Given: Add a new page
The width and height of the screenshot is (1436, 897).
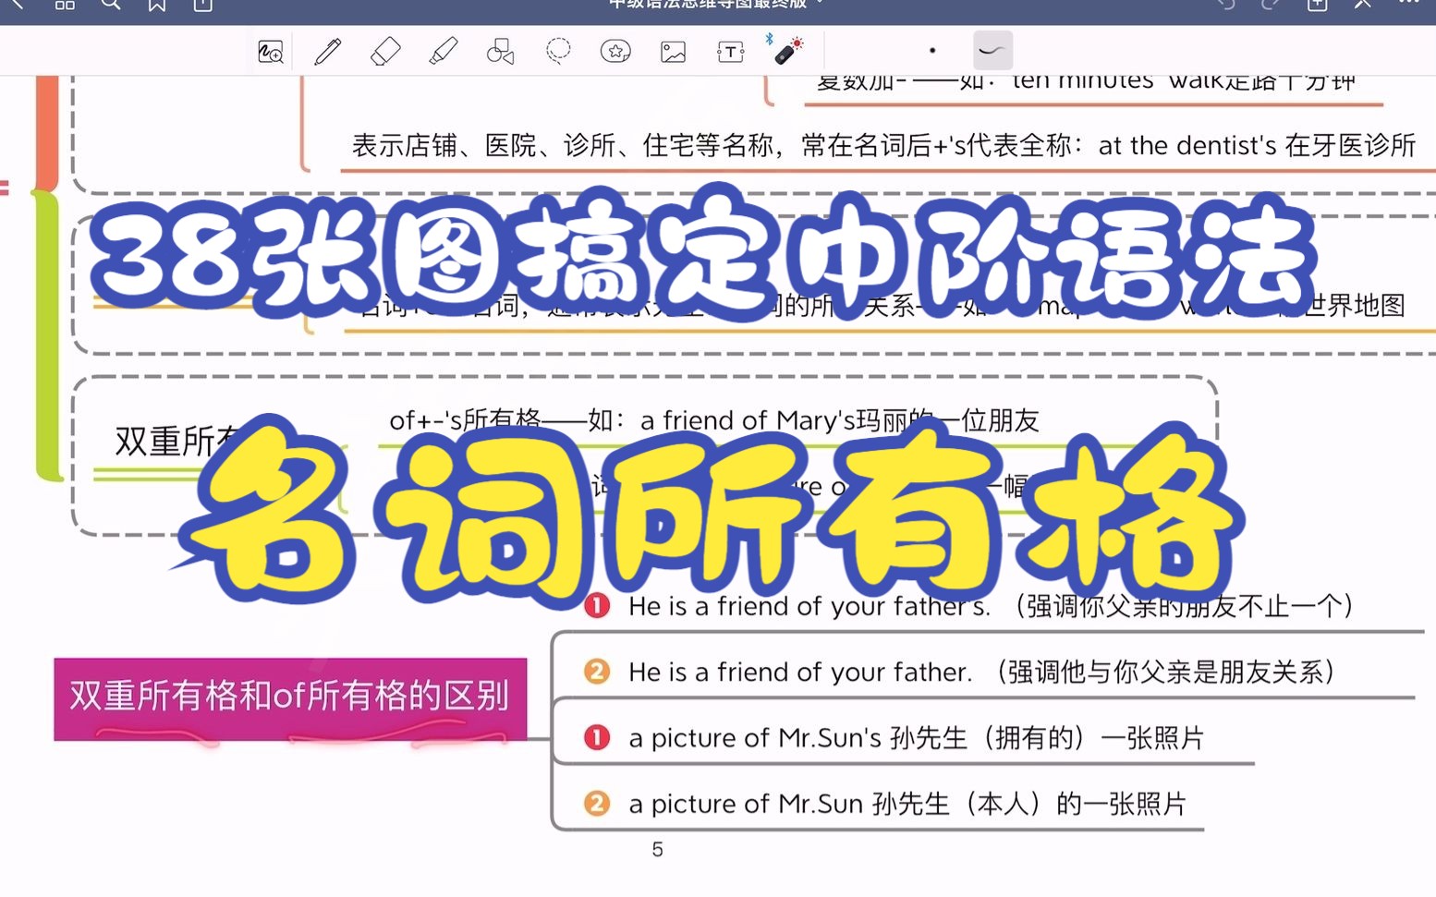Looking at the screenshot, I should tap(1318, 5).
